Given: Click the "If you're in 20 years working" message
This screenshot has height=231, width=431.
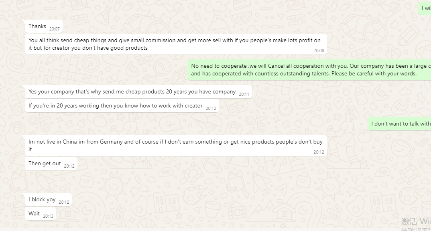Looking at the screenshot, I should 116,106.
